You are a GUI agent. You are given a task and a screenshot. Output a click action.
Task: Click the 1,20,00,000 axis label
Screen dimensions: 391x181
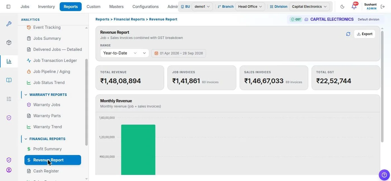pyautogui.click(x=107, y=137)
